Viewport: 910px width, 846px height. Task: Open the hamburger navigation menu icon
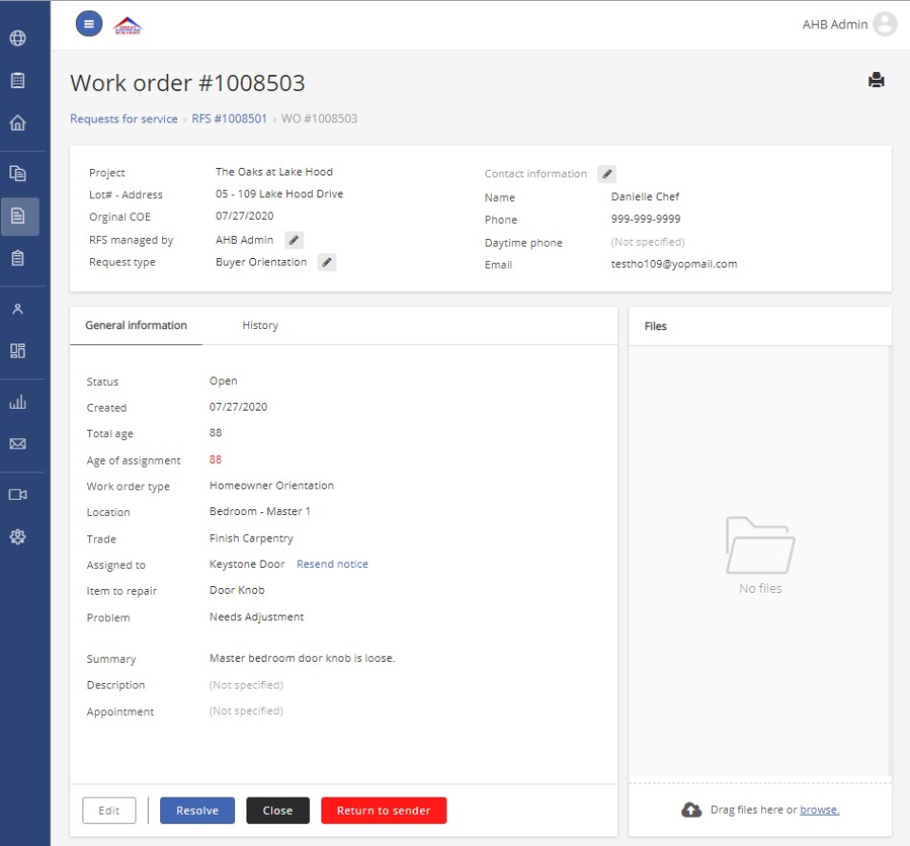click(88, 23)
